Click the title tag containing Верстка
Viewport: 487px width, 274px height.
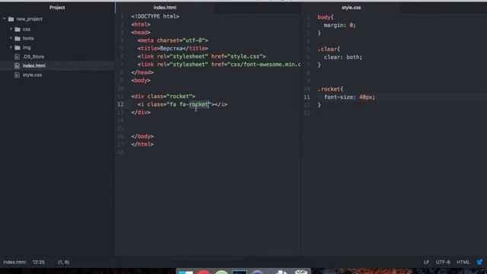click(173, 49)
